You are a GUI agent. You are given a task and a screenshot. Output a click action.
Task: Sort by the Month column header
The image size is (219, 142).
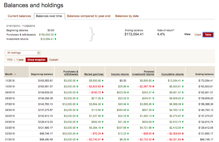9,74
